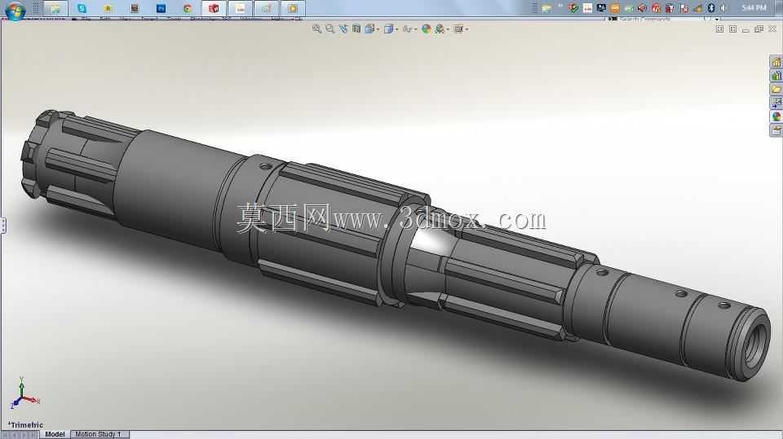Image resolution: width=783 pixels, height=439 pixels.
Task: Click the Hide/Show Items glasses icon
Action: [x=407, y=29]
